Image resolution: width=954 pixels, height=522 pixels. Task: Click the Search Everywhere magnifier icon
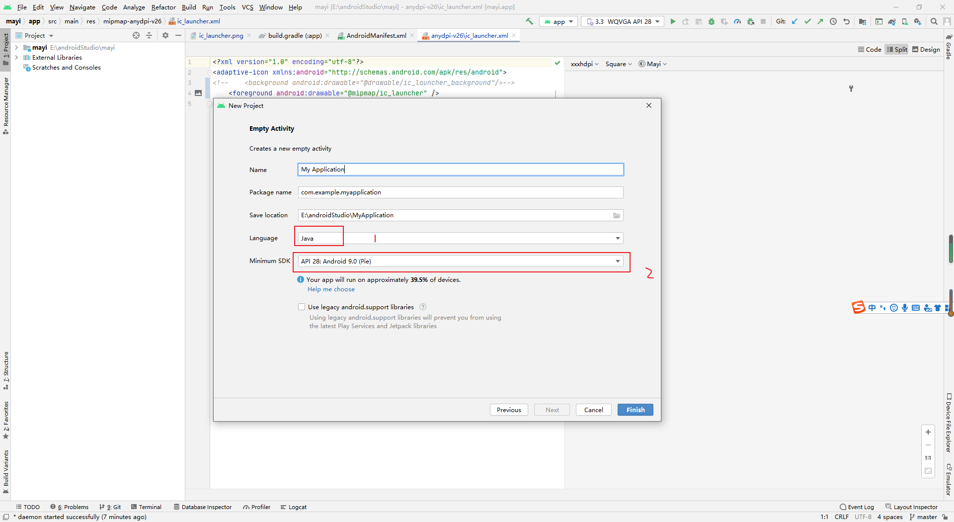[934, 21]
